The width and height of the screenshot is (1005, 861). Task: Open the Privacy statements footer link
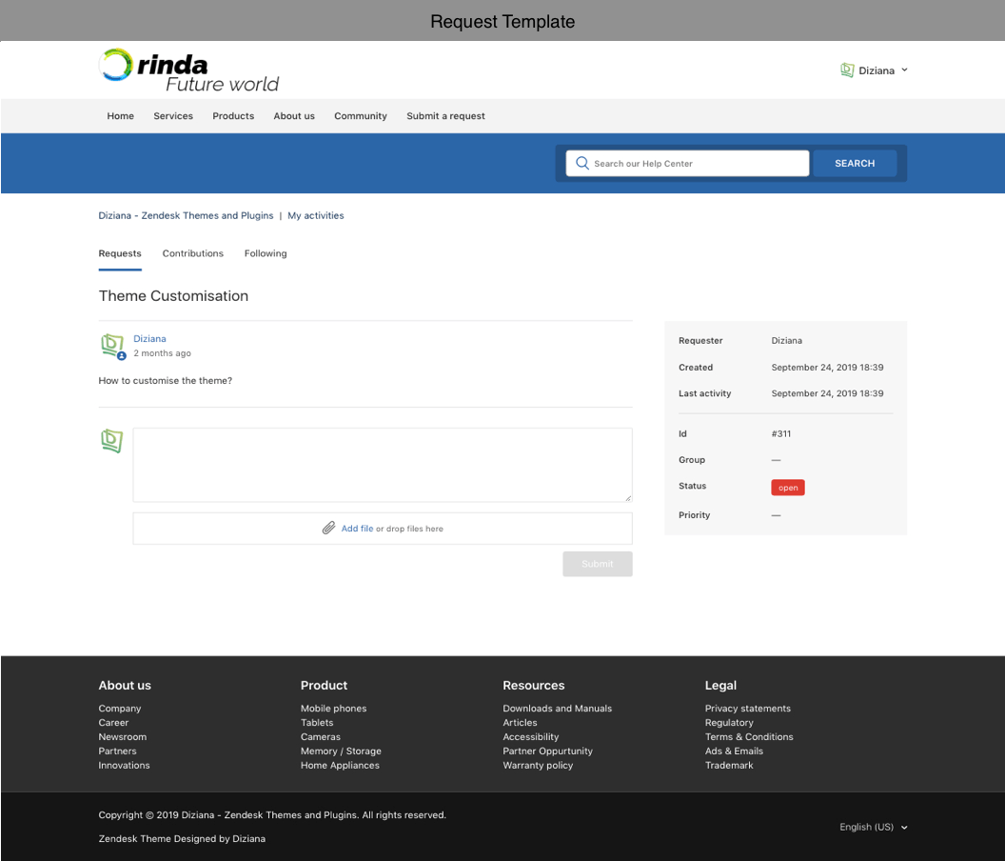point(747,709)
